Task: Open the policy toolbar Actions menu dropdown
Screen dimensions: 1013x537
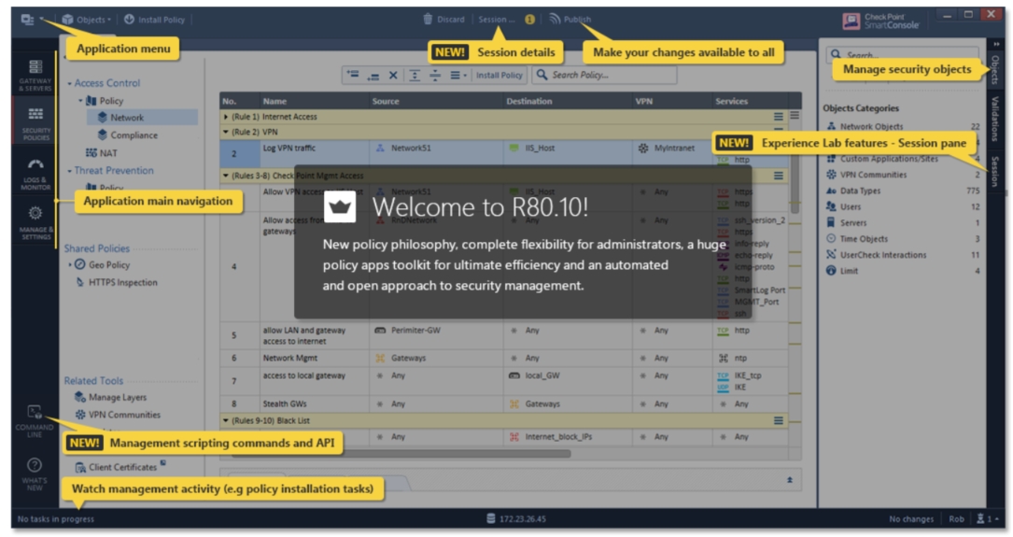Action: (457, 75)
